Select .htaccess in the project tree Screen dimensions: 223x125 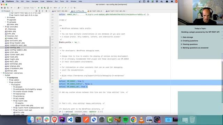10,29
